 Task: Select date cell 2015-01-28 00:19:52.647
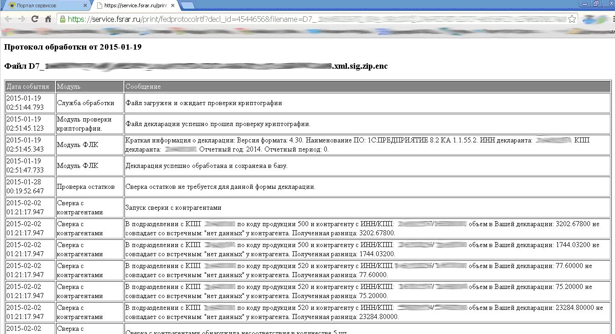pyautogui.click(x=30, y=187)
